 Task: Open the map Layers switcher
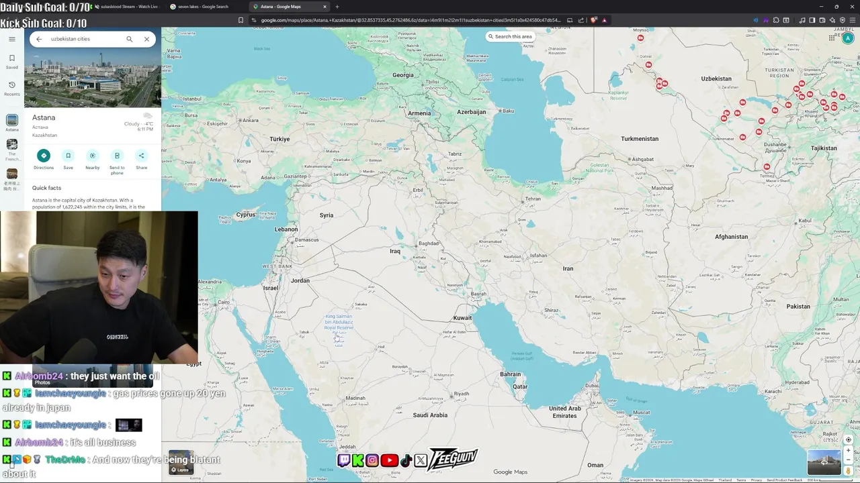[x=181, y=462]
